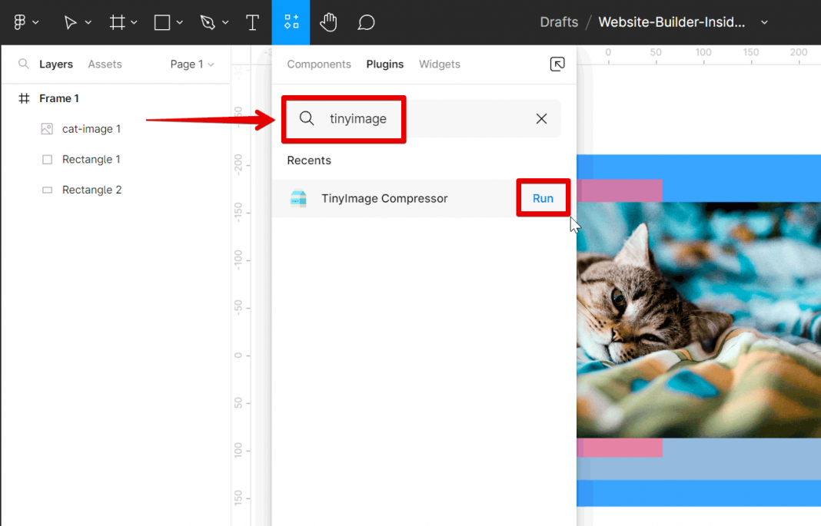Select the Move tool arrow
The height and width of the screenshot is (526, 821).
(x=70, y=22)
